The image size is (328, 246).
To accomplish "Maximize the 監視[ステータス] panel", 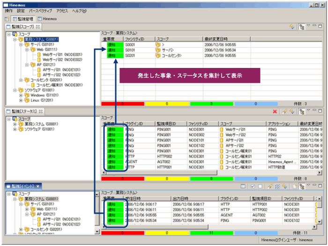I will click(x=320, y=111).
